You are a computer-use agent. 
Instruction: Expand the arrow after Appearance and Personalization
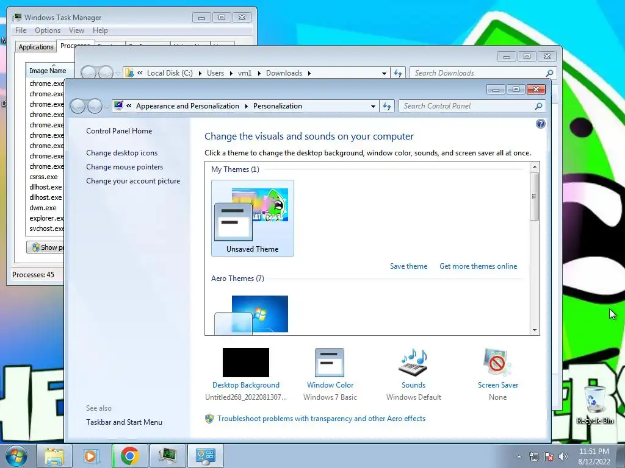point(246,106)
